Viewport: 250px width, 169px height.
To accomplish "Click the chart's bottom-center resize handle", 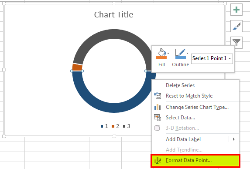I will coord(114,136).
